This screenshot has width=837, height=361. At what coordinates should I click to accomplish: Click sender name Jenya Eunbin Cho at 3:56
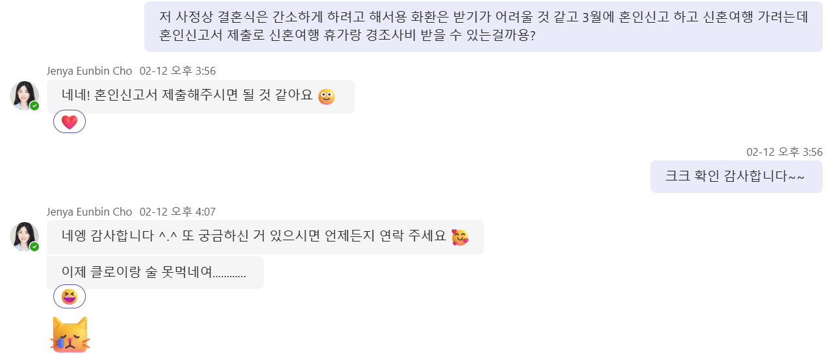tap(89, 71)
